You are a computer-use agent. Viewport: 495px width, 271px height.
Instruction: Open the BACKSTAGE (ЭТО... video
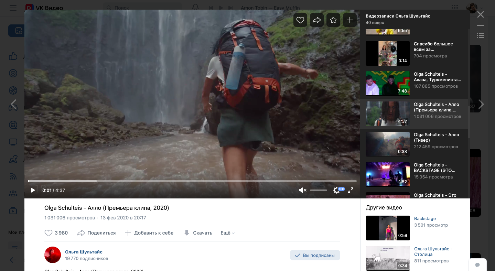[x=414, y=174]
